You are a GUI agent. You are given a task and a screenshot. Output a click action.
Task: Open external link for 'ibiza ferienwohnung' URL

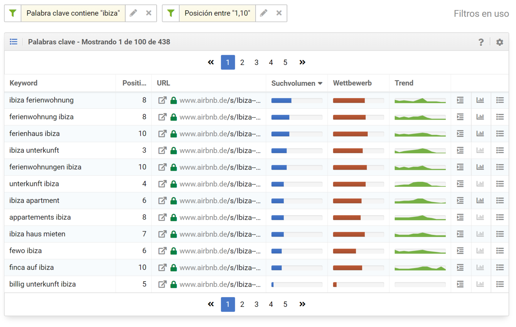pos(162,100)
